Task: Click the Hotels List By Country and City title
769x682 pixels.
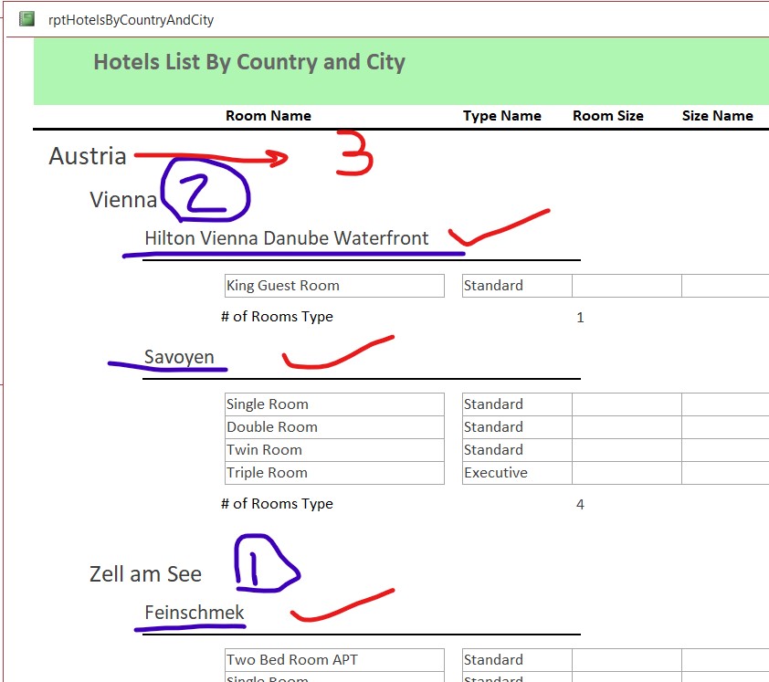Action: [x=249, y=62]
